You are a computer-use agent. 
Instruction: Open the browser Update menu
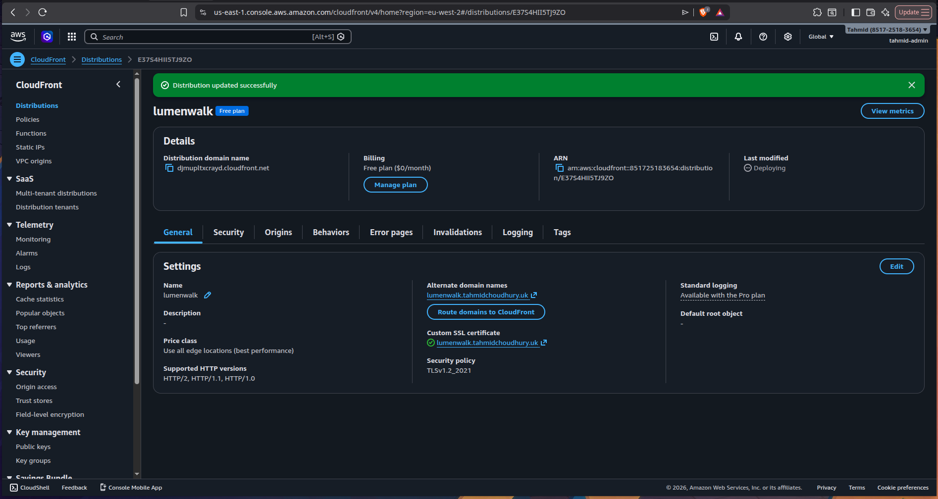[914, 12]
